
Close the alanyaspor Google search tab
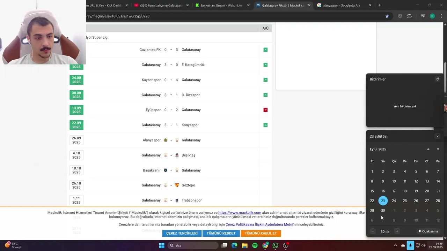pos(370,5)
